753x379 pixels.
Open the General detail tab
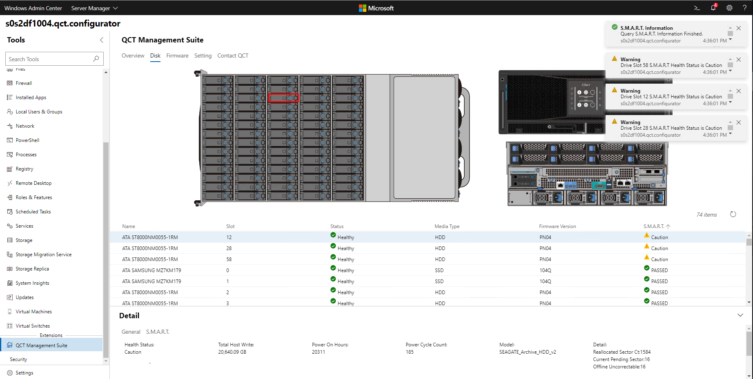tap(131, 332)
